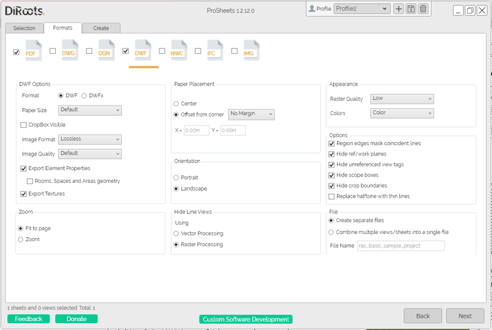Switch to the Create tab
This screenshot has width=492, height=330.
(101, 28)
